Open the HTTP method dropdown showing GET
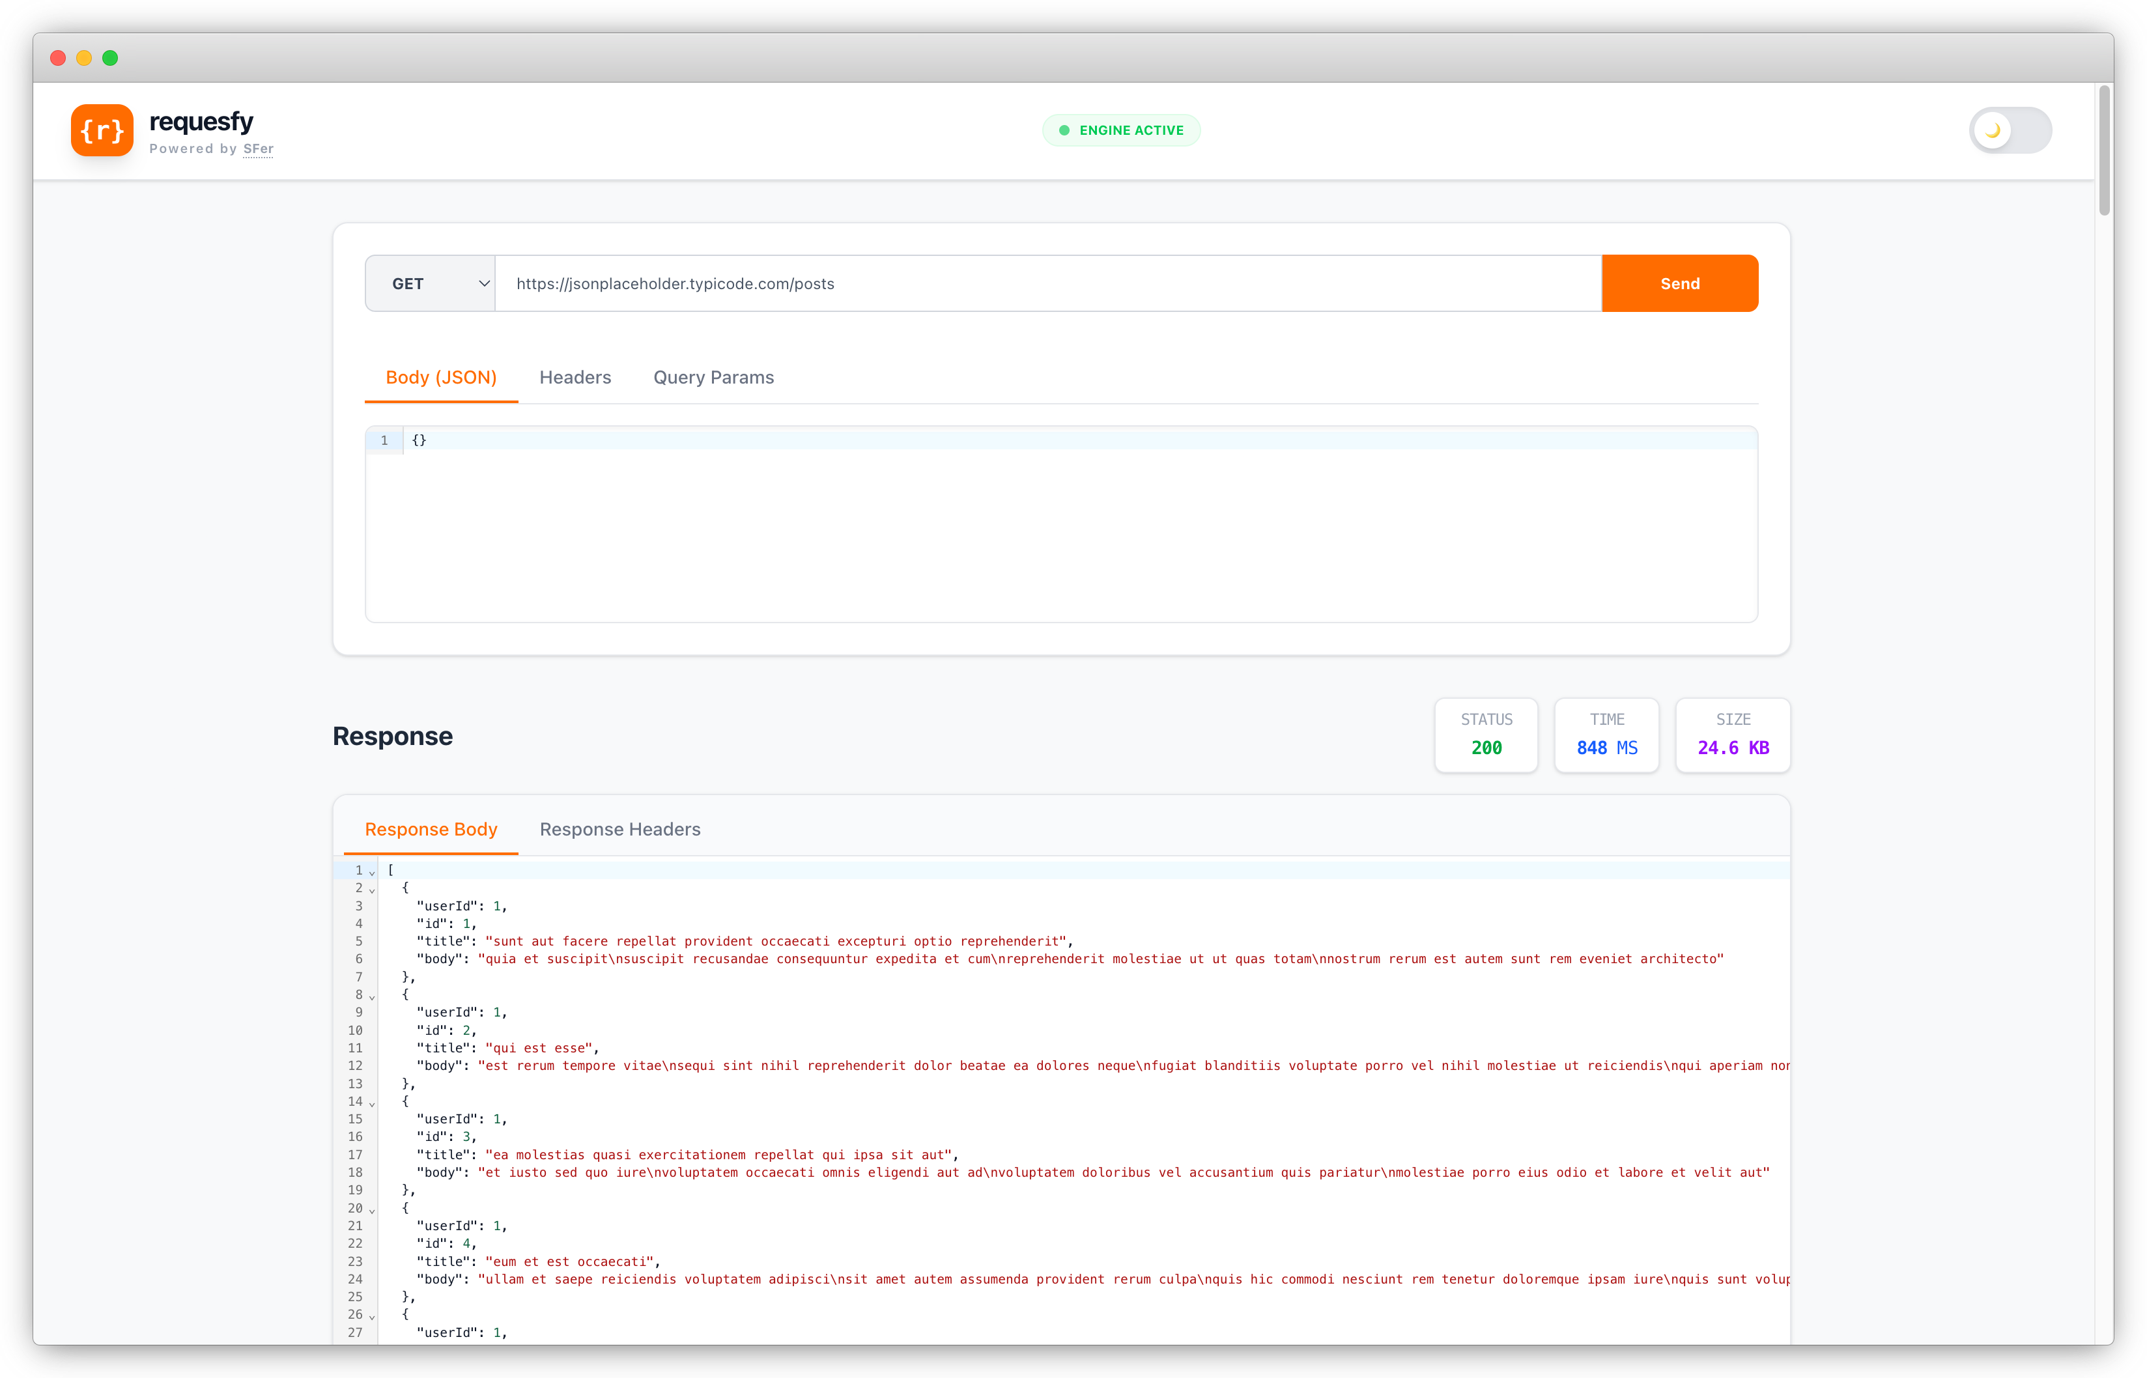The image size is (2147, 1378). [x=429, y=283]
